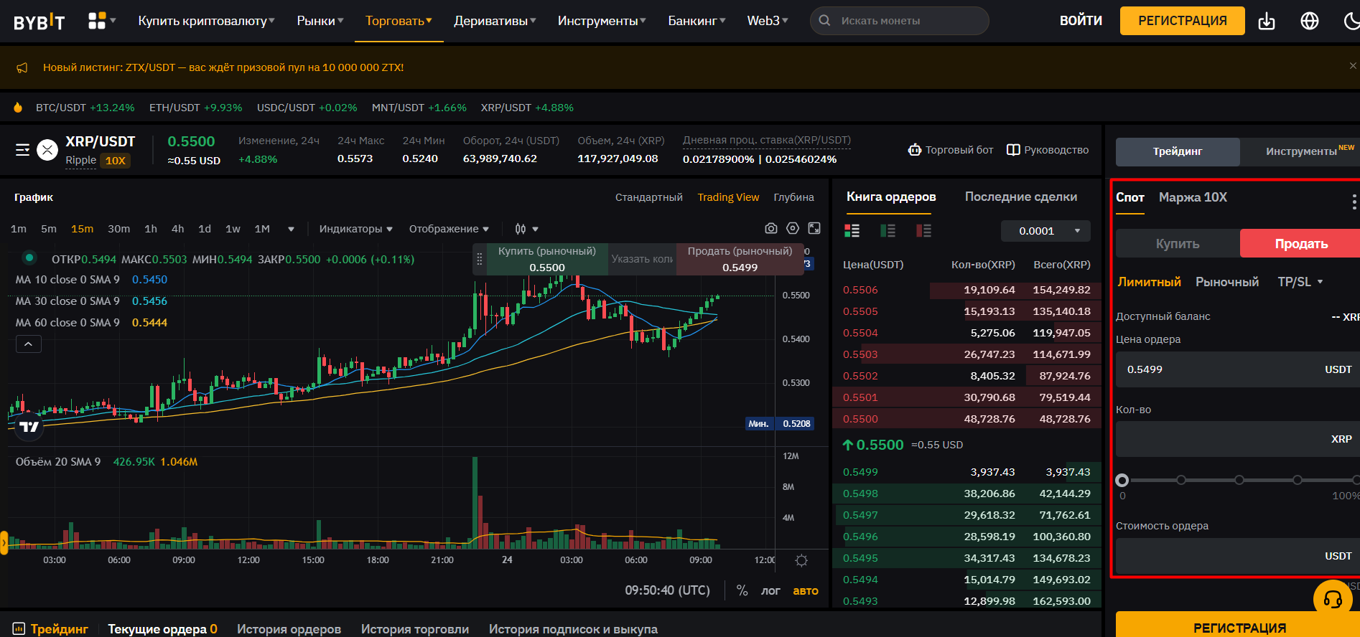This screenshot has width=1360, height=637.
Task: Open chart settings hexagon icon
Action: tap(793, 228)
